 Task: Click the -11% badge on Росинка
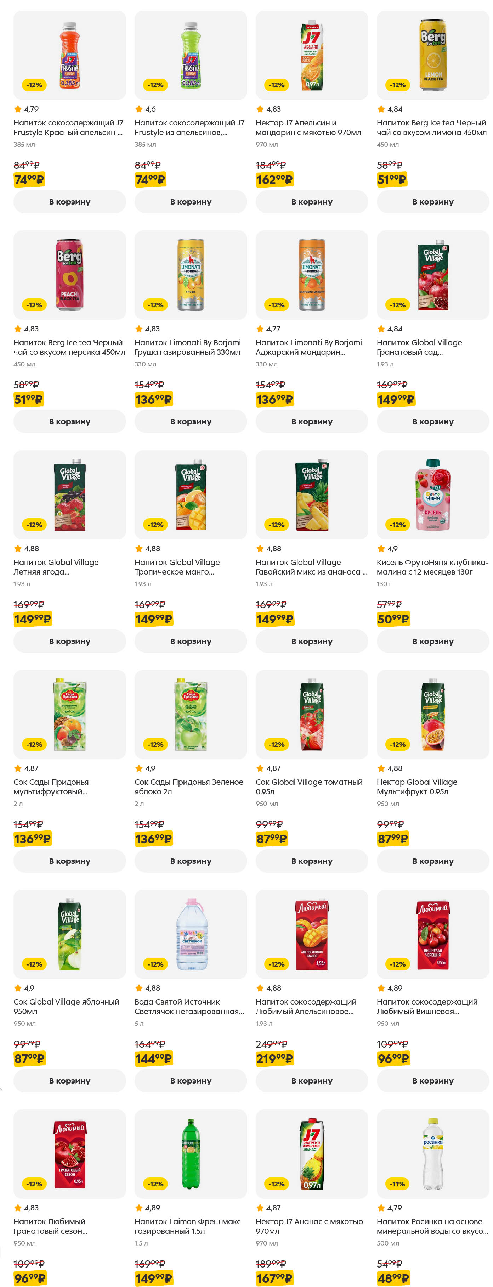click(397, 1184)
